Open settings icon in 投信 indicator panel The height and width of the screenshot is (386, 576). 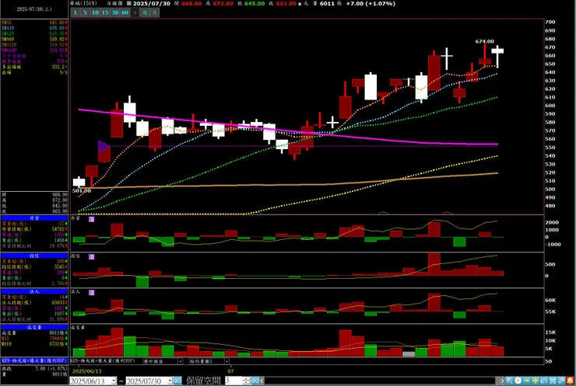[x=92, y=257]
